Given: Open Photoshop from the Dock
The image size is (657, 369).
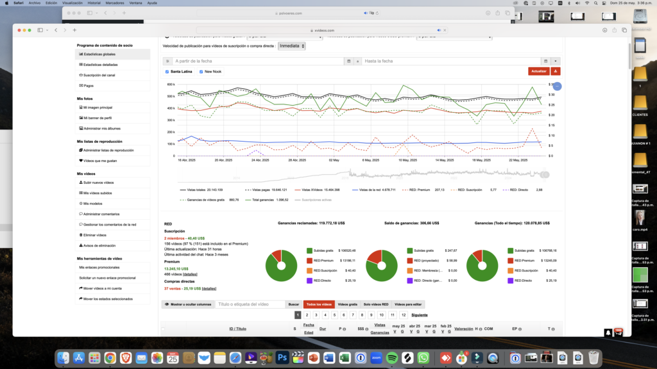Looking at the screenshot, I should coord(282,357).
